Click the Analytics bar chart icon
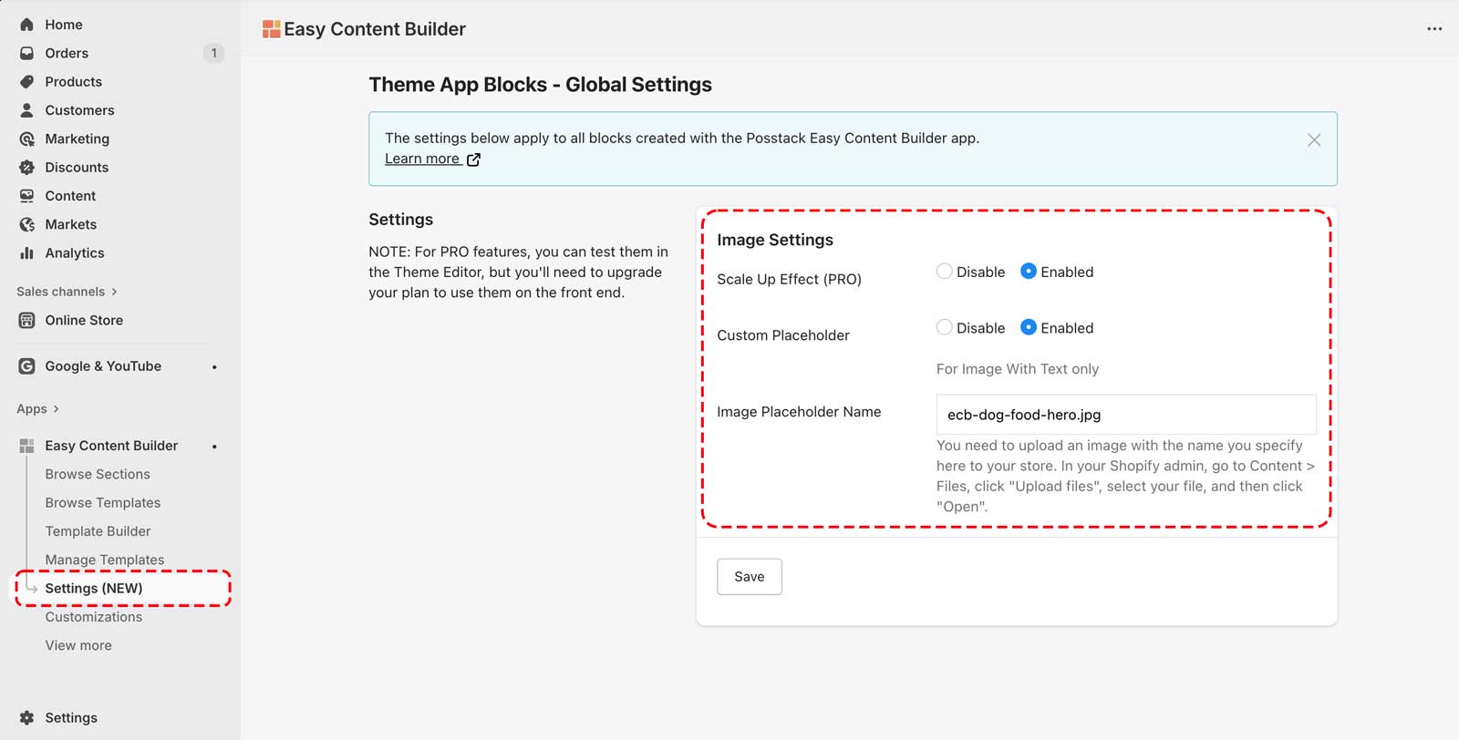Viewport: 1459px width, 740px height. [27, 253]
